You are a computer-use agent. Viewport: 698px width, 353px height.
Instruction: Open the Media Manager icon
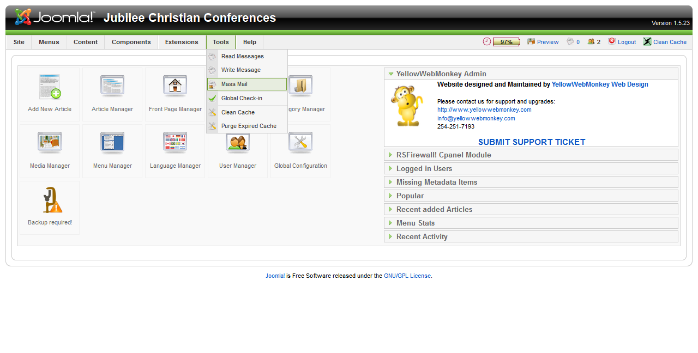pos(50,143)
